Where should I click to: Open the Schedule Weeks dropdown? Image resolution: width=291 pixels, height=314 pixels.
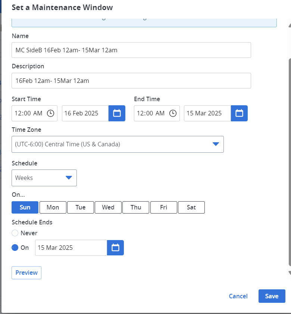(69, 178)
